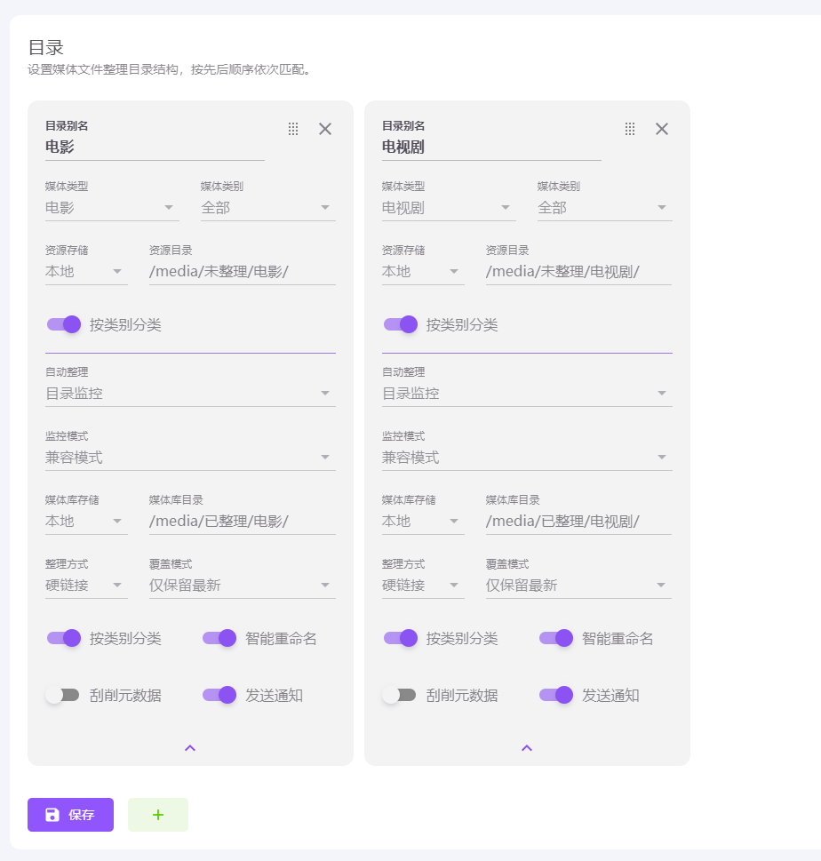This screenshot has height=861, width=821.
Task: Click 电视剧 媒体库目录 path field
Action: point(578,522)
